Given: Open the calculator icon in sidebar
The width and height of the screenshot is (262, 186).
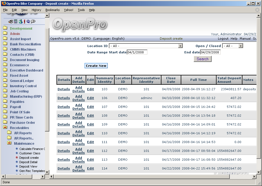Looking at the screenshot, I should pyautogui.click(x=16, y=21).
